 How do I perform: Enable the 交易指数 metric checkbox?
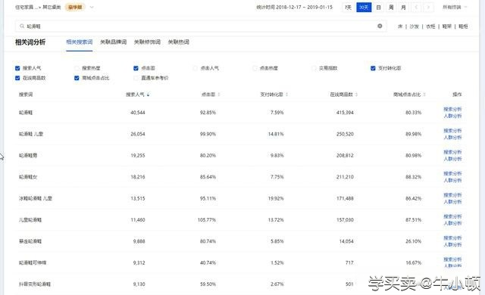click(314, 68)
